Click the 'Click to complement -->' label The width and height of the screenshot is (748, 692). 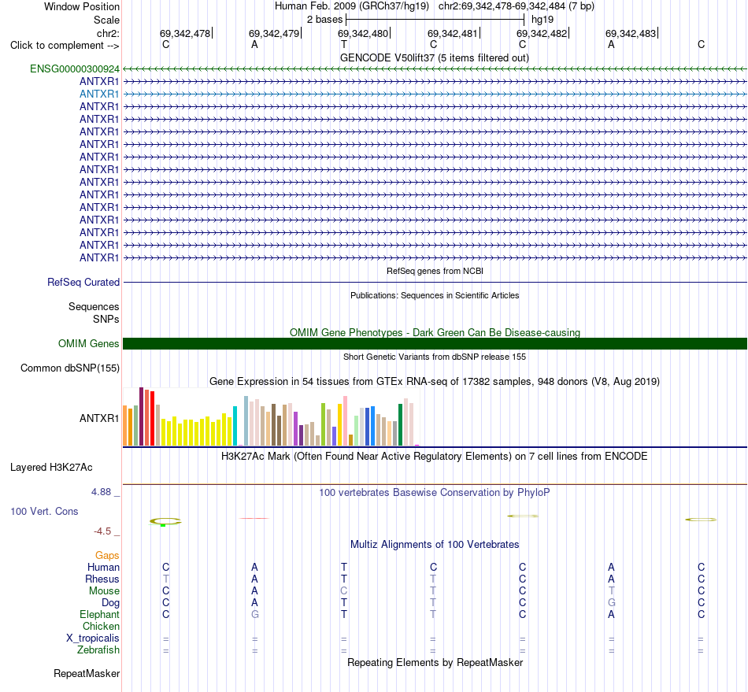coord(65,46)
